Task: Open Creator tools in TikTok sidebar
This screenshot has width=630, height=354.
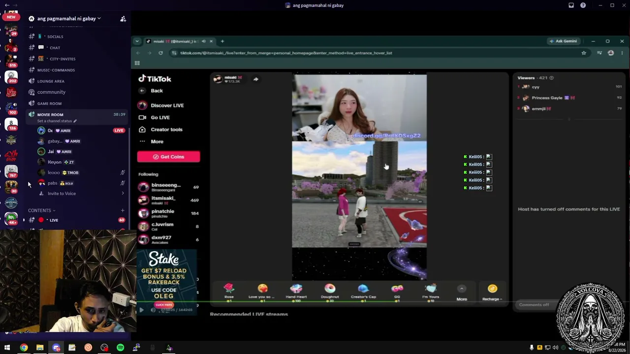Action: pos(160,129)
